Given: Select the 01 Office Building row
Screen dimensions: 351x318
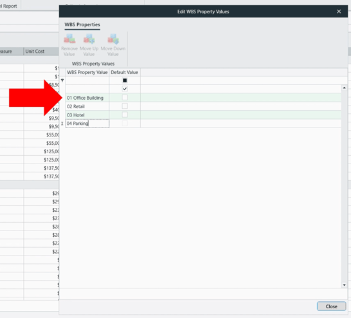Looking at the screenshot, I should [203, 98].
